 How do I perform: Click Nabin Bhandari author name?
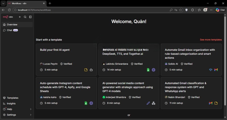point(176,97)
